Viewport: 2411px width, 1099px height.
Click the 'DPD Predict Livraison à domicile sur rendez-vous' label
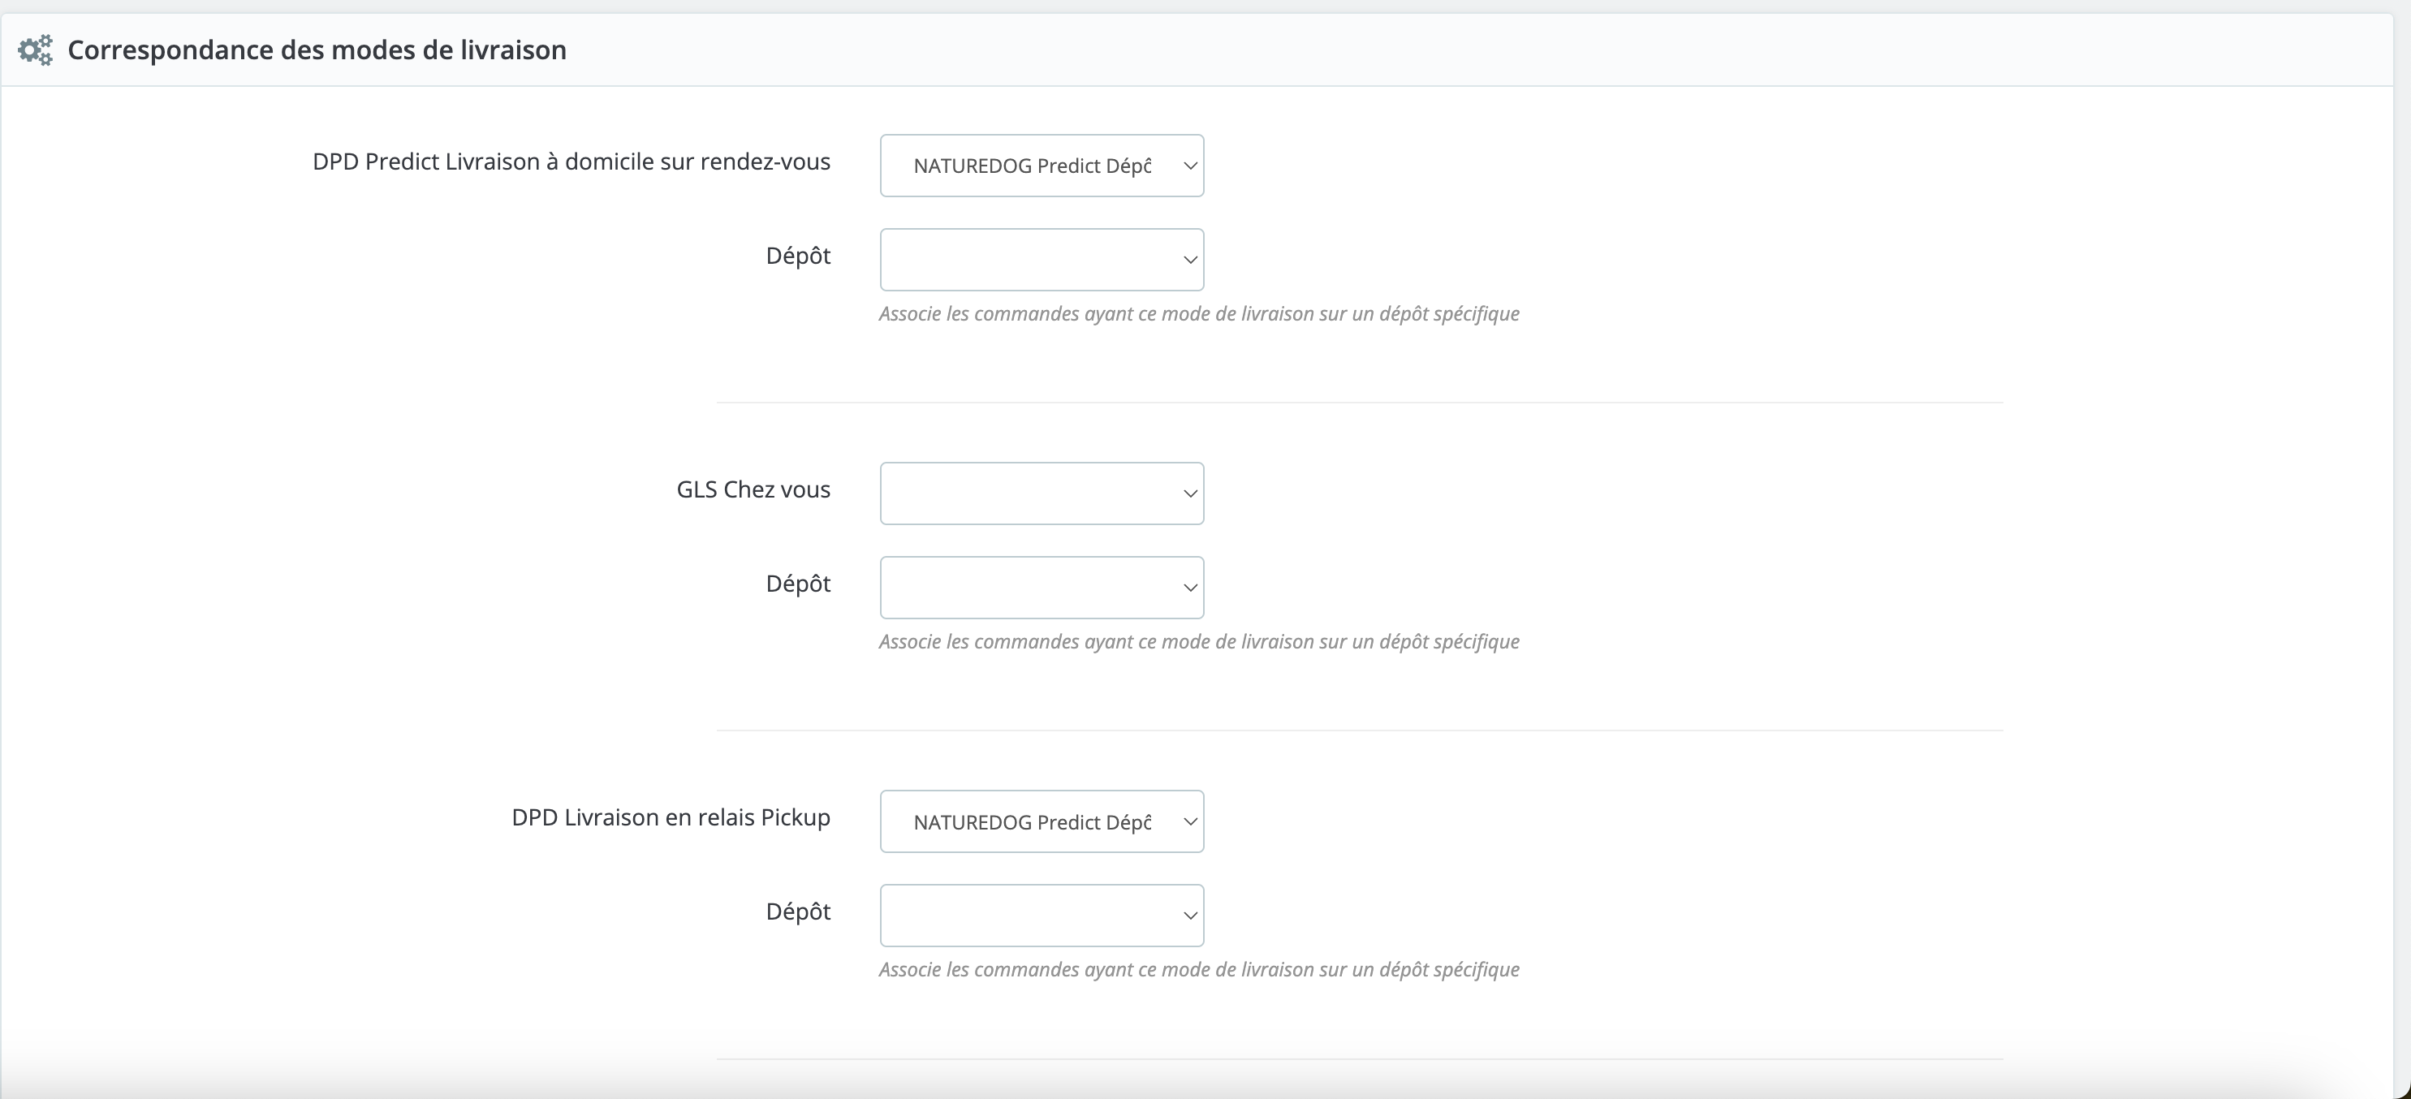(x=571, y=162)
